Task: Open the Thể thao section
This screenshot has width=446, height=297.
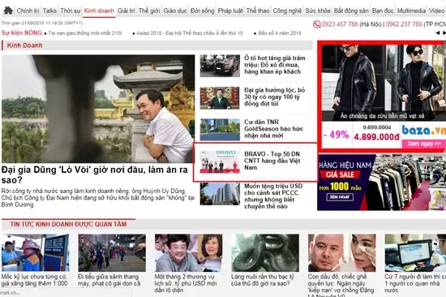Action: click(x=258, y=11)
